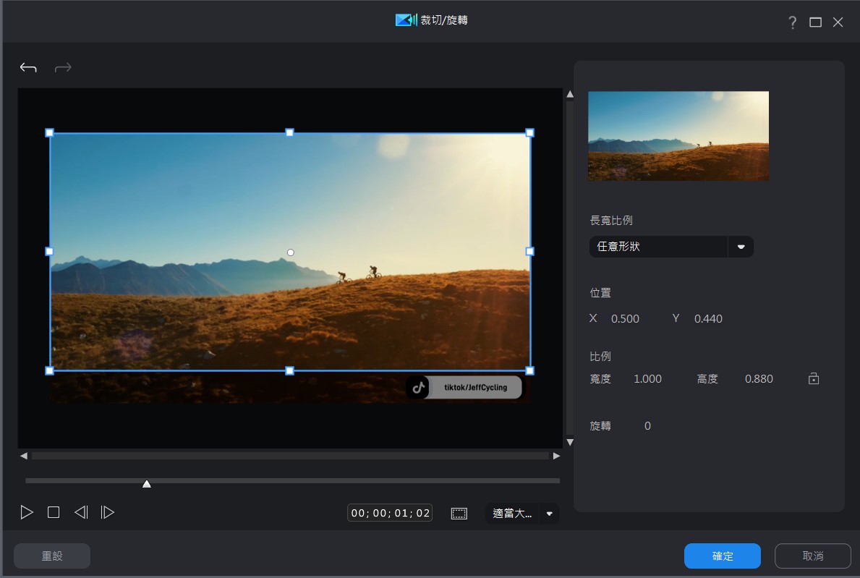Click the top-center crop handle
The width and height of the screenshot is (860, 578).
coord(289,132)
